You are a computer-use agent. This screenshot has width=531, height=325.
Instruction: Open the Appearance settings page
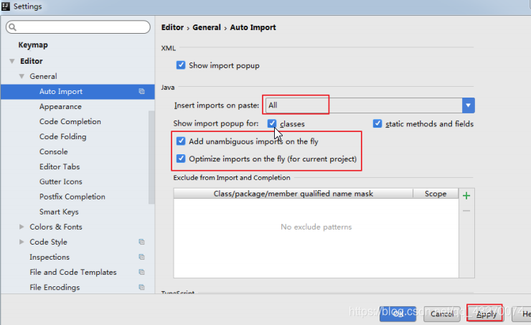60,107
